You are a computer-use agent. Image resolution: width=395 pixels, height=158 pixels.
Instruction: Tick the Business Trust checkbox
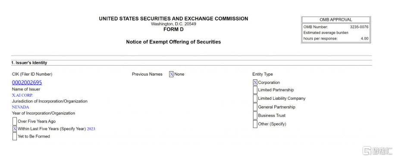click(x=255, y=115)
